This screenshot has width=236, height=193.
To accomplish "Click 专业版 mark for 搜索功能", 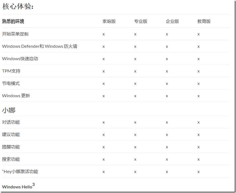I will (x=135, y=160).
